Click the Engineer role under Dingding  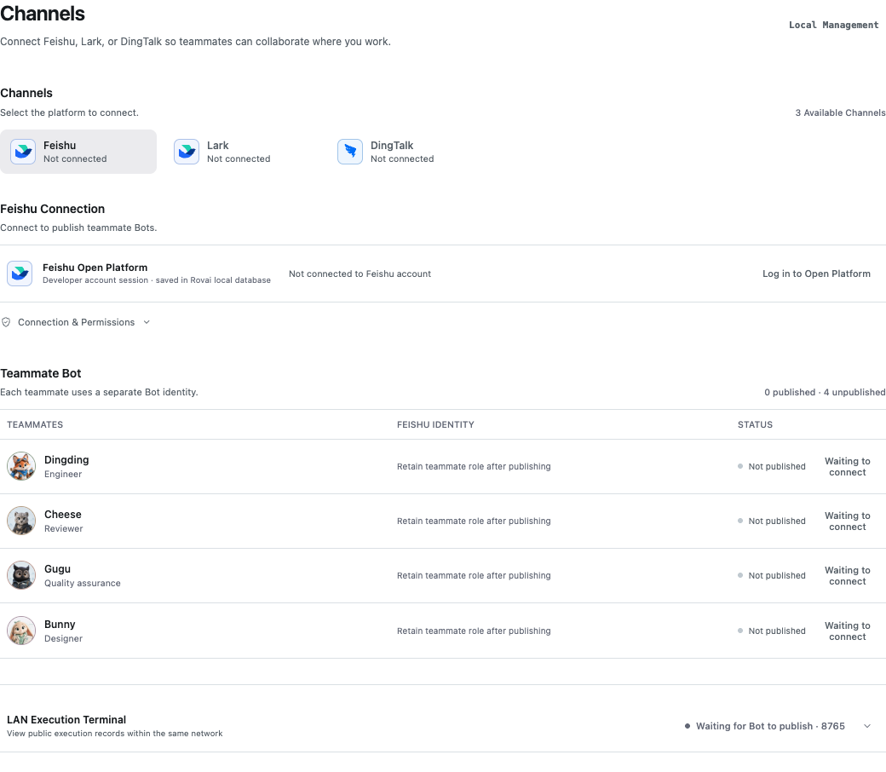click(x=63, y=474)
